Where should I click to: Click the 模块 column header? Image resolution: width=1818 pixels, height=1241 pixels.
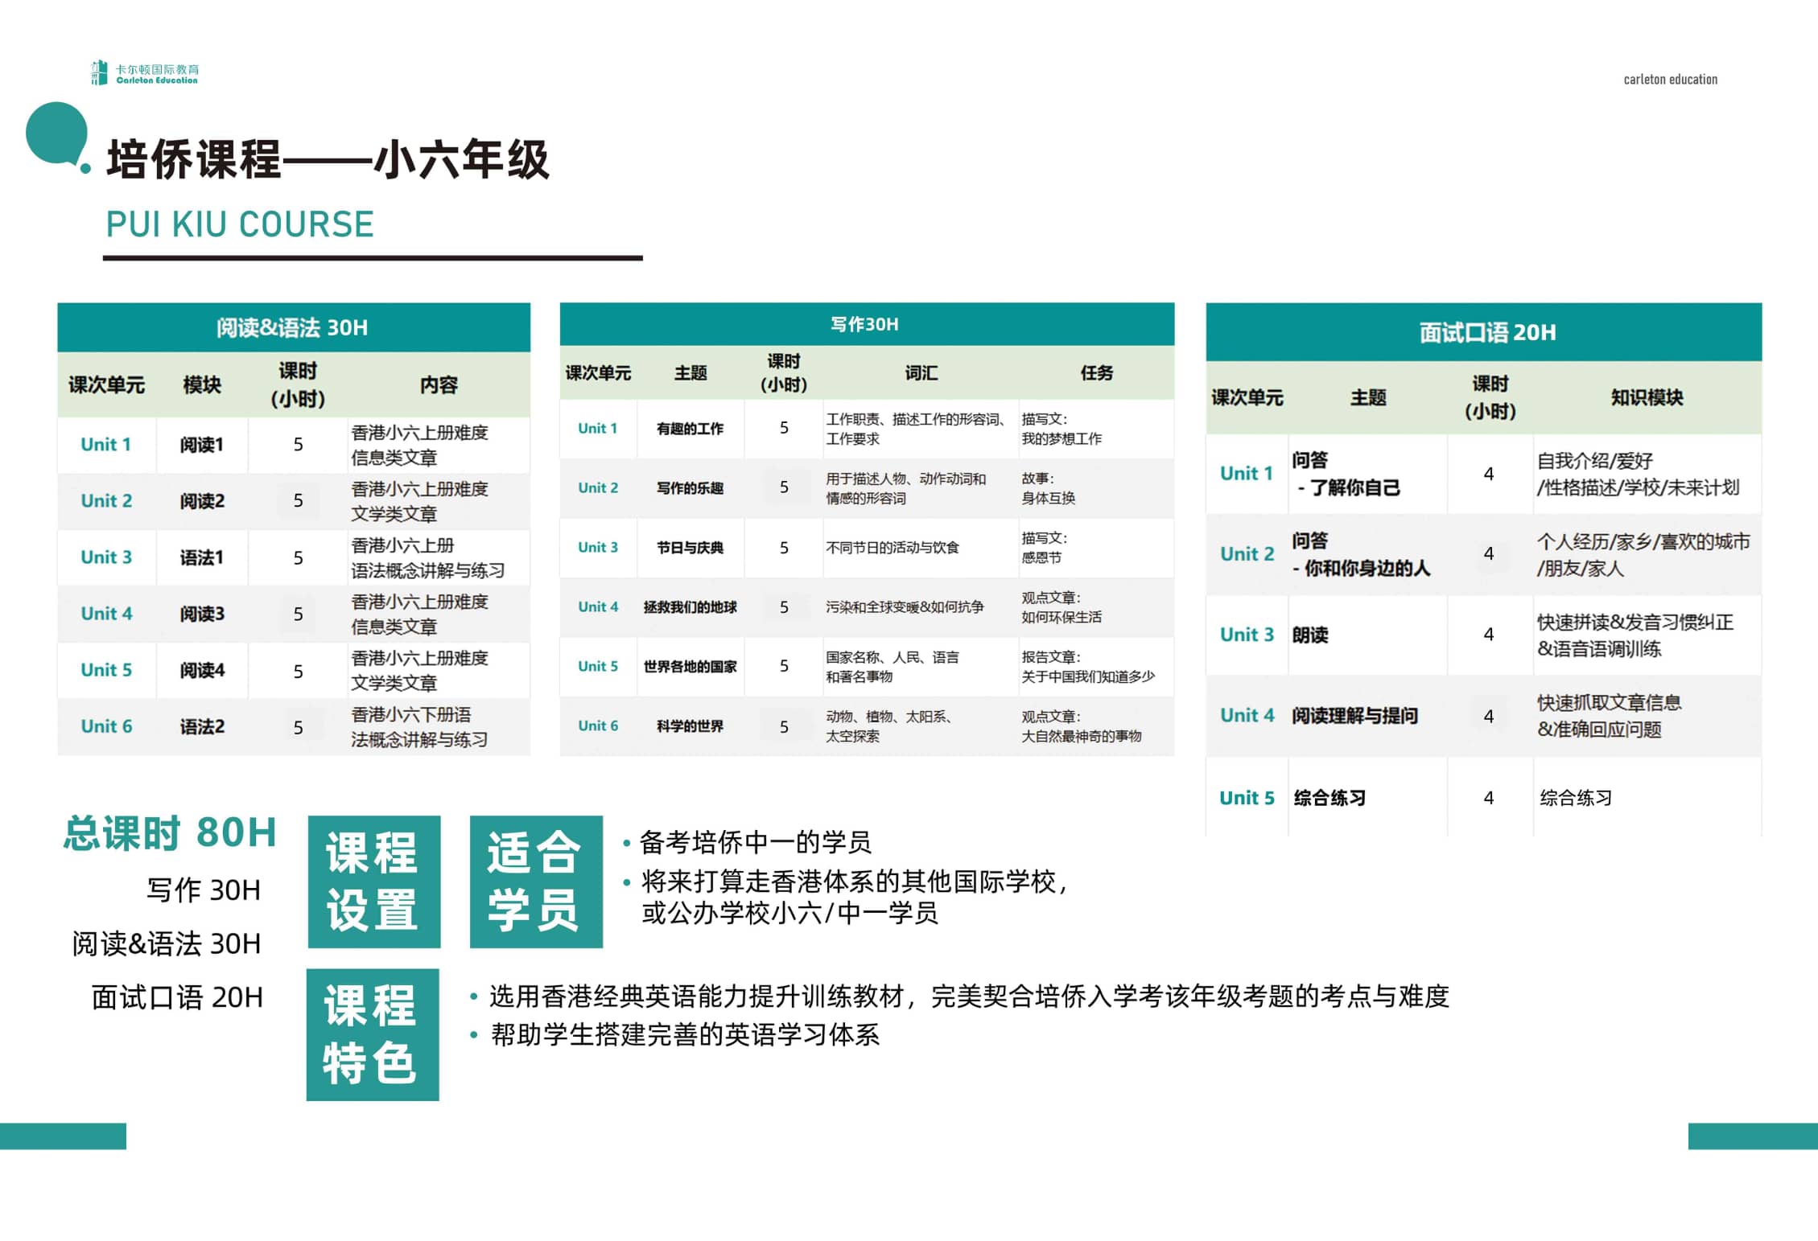pyautogui.click(x=202, y=384)
